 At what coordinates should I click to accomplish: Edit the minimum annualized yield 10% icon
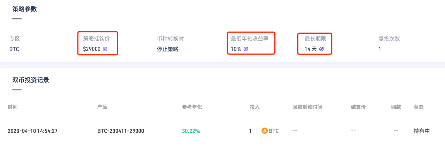tap(246, 49)
